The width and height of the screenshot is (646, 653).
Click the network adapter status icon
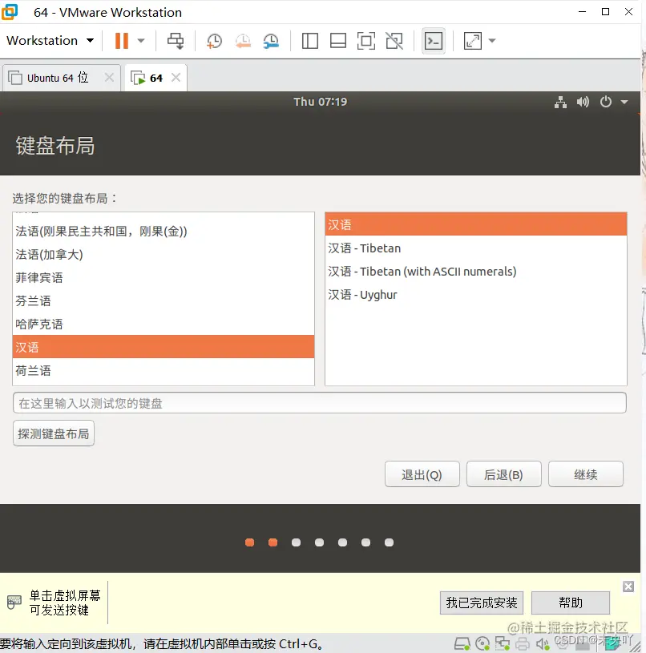503,644
